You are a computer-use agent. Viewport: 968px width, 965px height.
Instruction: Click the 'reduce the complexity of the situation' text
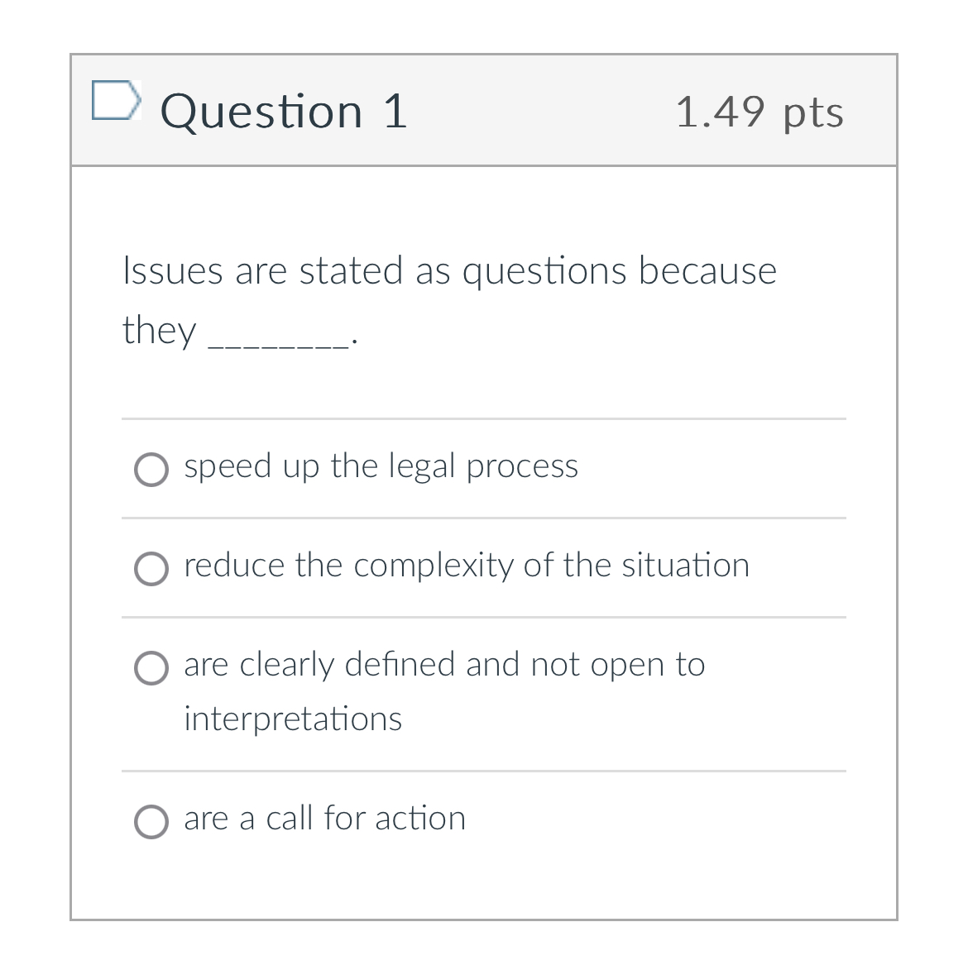466,566
